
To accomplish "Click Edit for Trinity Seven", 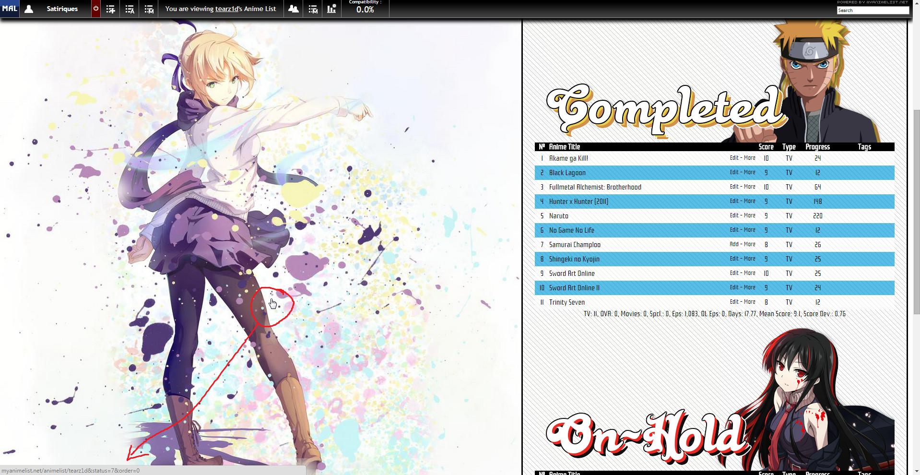I will [x=734, y=302].
